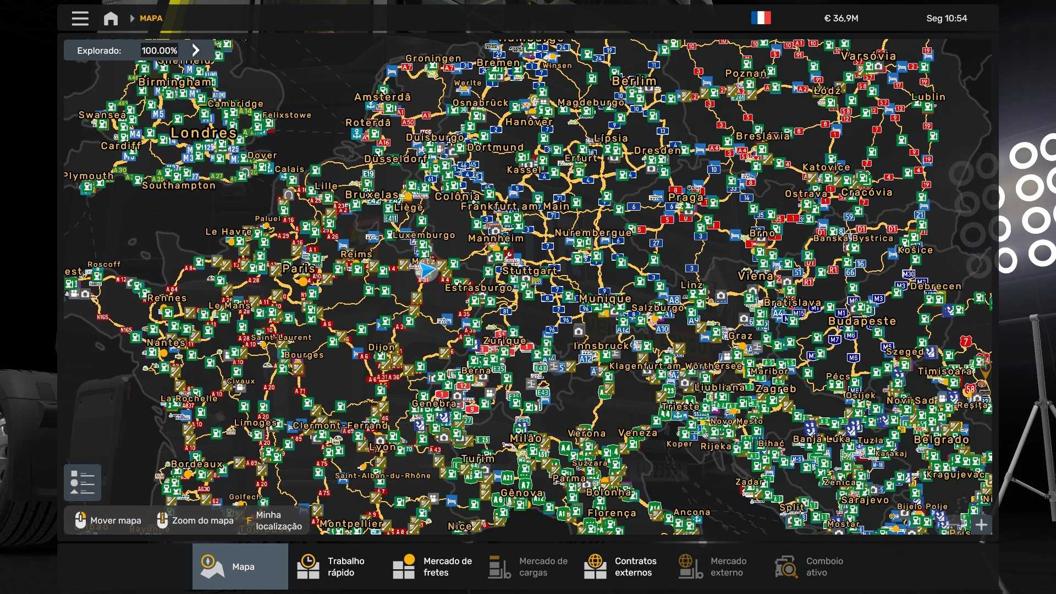Click the MAPA breadcrumb label
This screenshot has height=594, width=1056.
point(151,18)
